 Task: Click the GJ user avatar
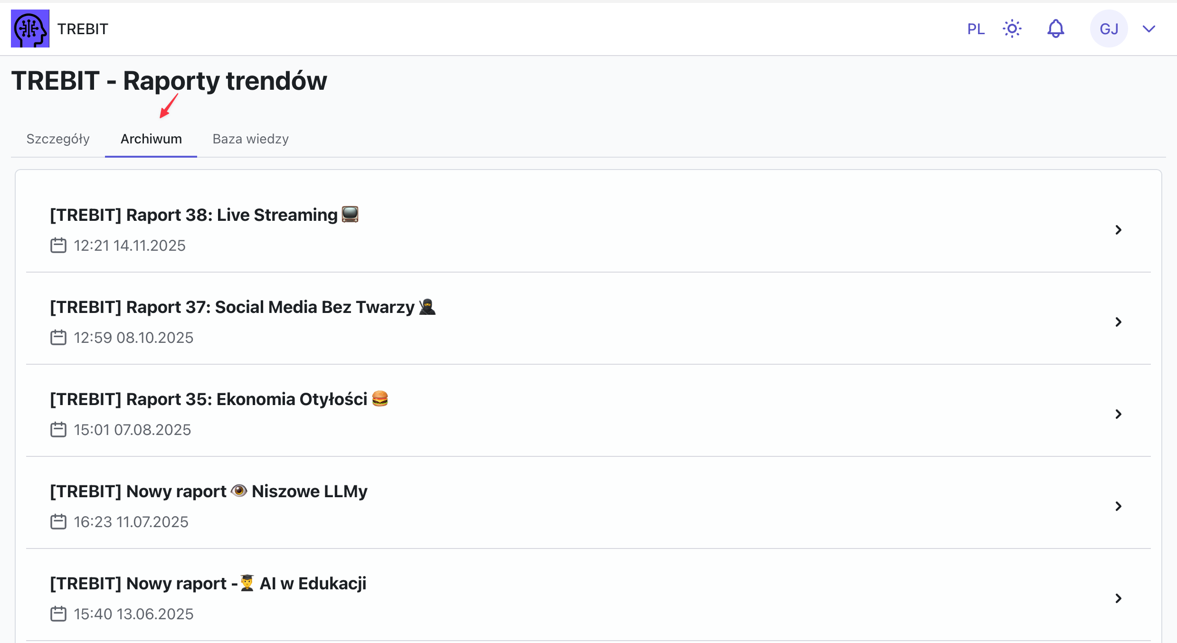pyautogui.click(x=1109, y=29)
